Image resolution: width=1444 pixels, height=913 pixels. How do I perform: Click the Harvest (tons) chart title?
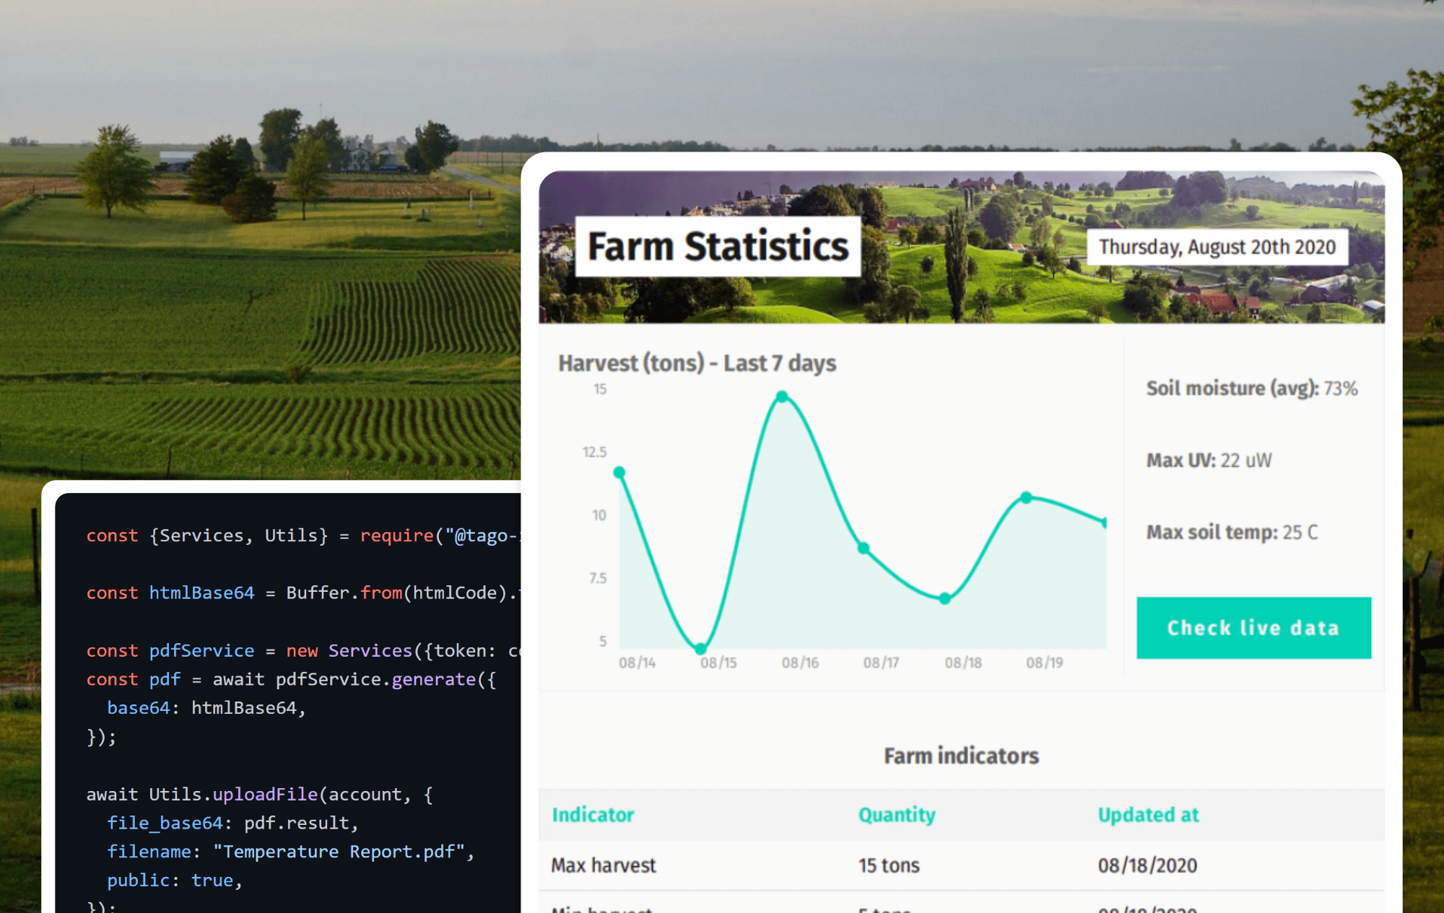tap(697, 363)
